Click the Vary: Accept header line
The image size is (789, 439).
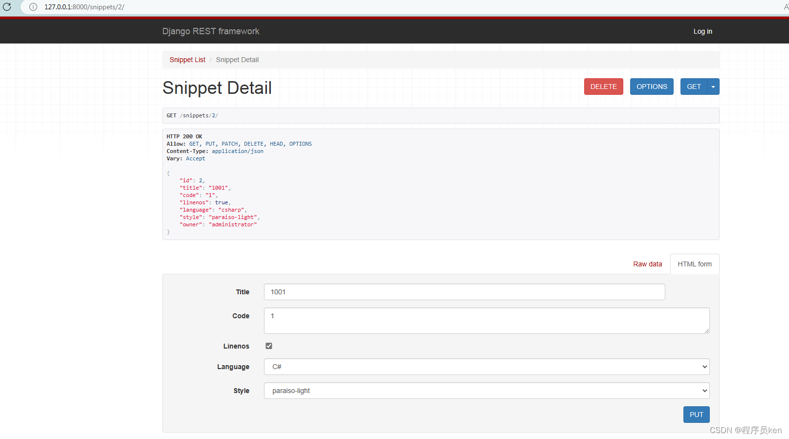point(186,158)
